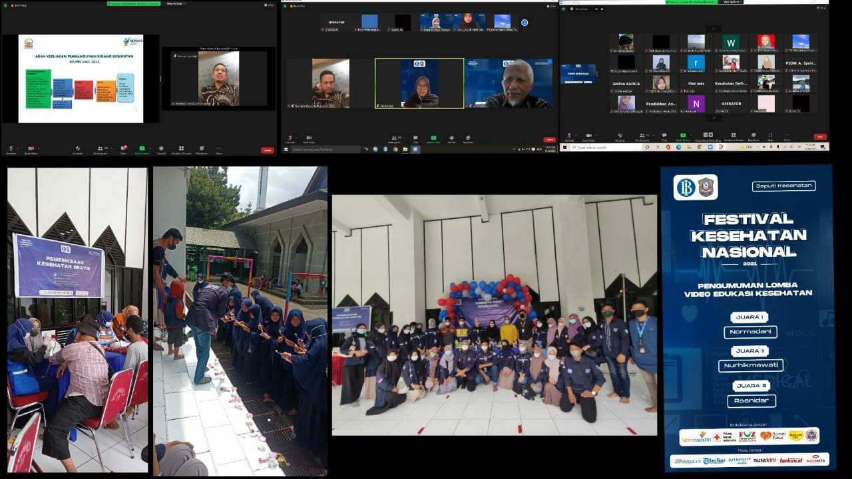The width and height of the screenshot is (852, 479).
Task: Expand Share Screen caret in left Zoom window
Action: pyautogui.click(x=150, y=148)
